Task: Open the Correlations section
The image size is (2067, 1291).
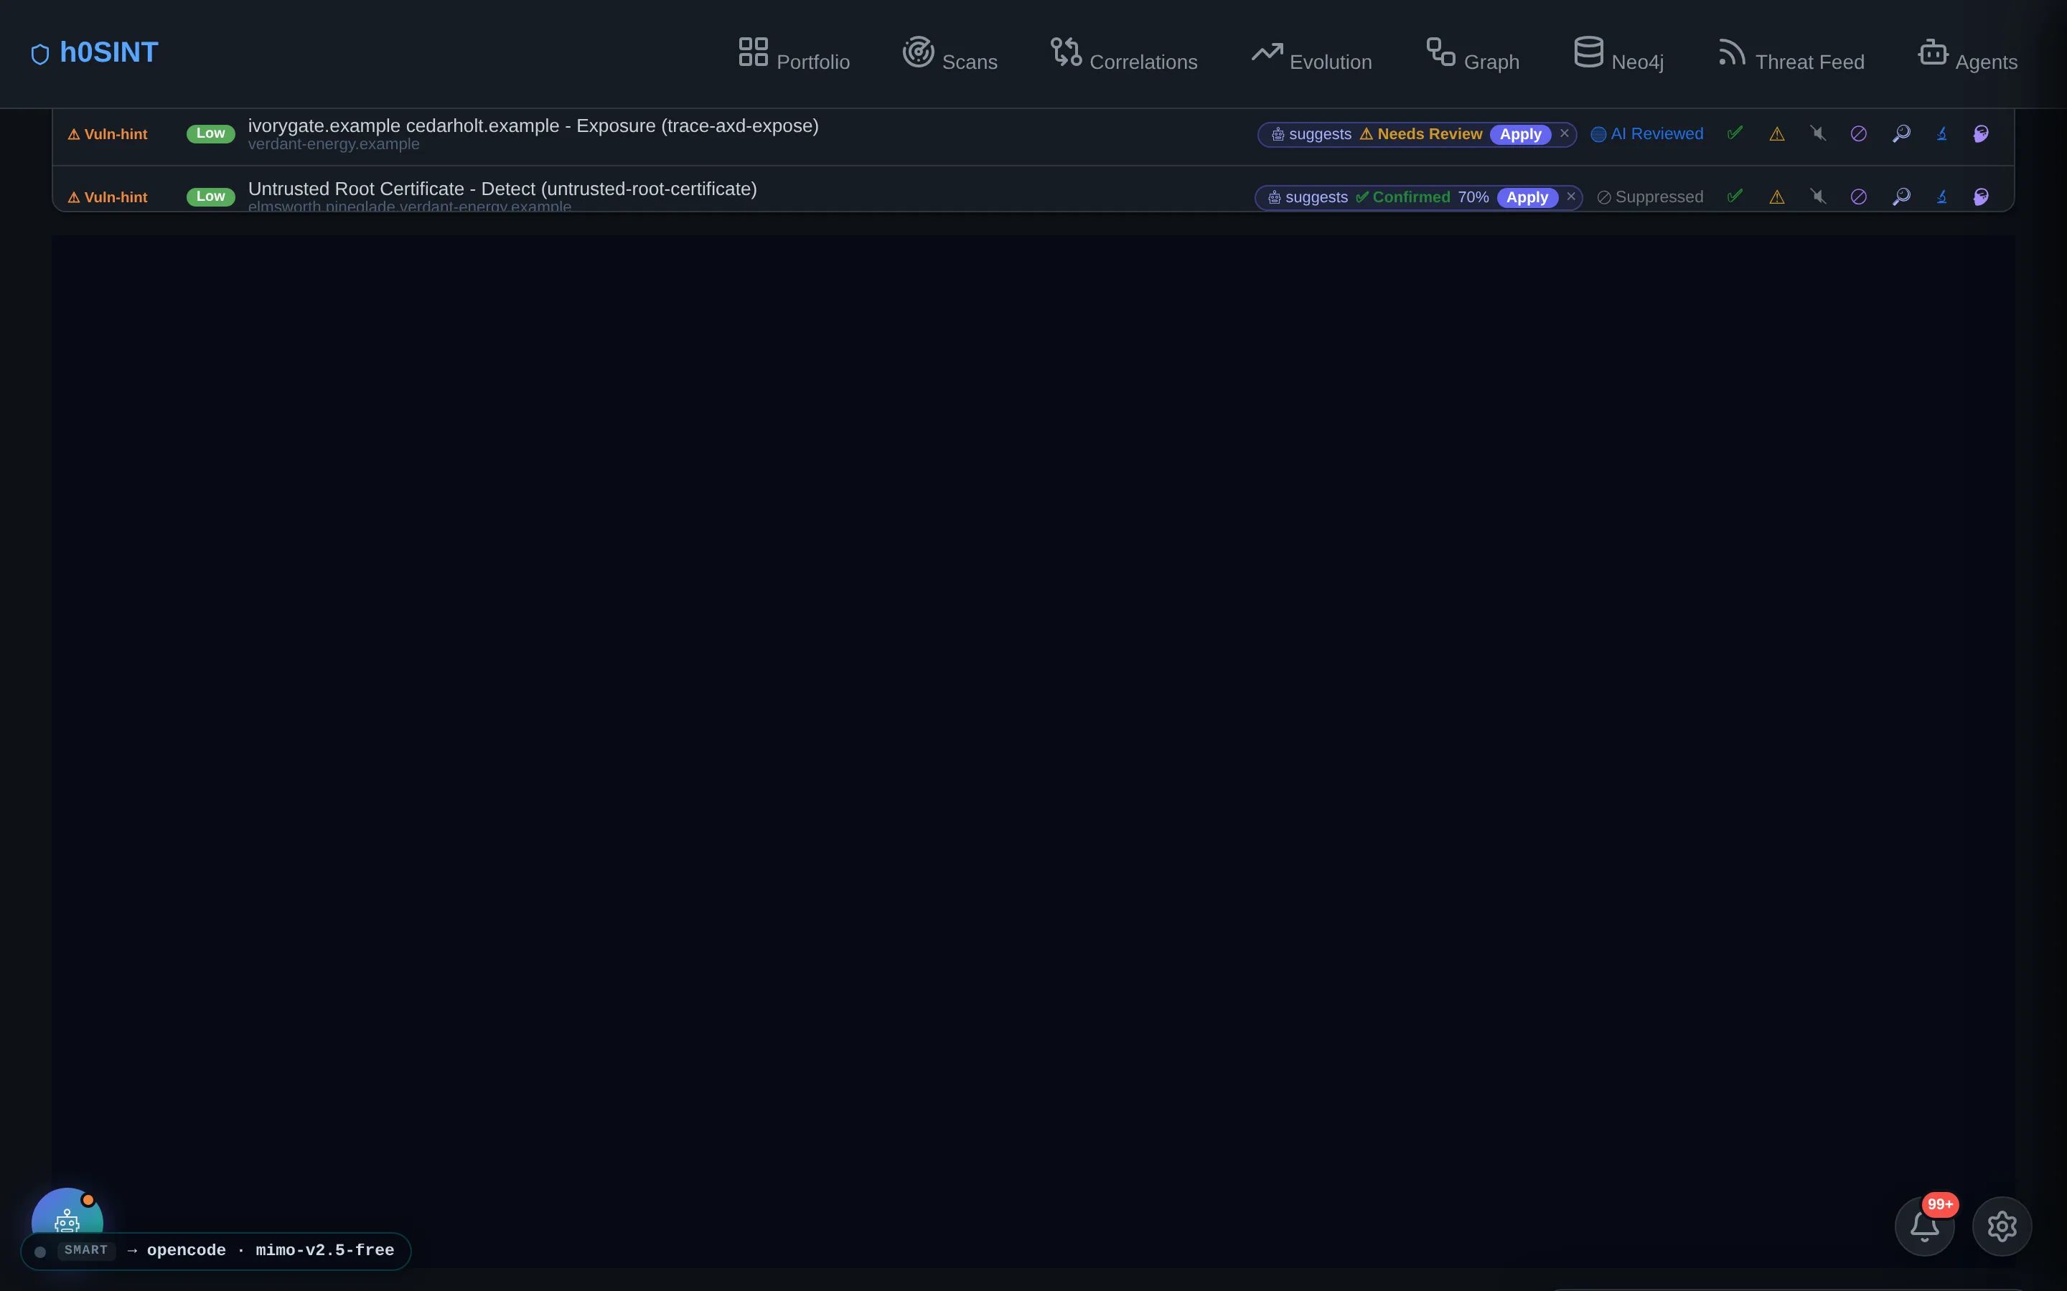Action: [x=1123, y=53]
